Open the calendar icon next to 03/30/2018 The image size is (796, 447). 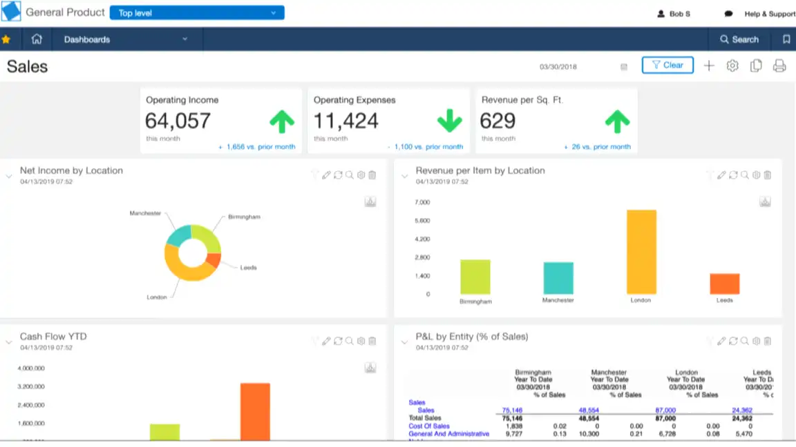623,66
